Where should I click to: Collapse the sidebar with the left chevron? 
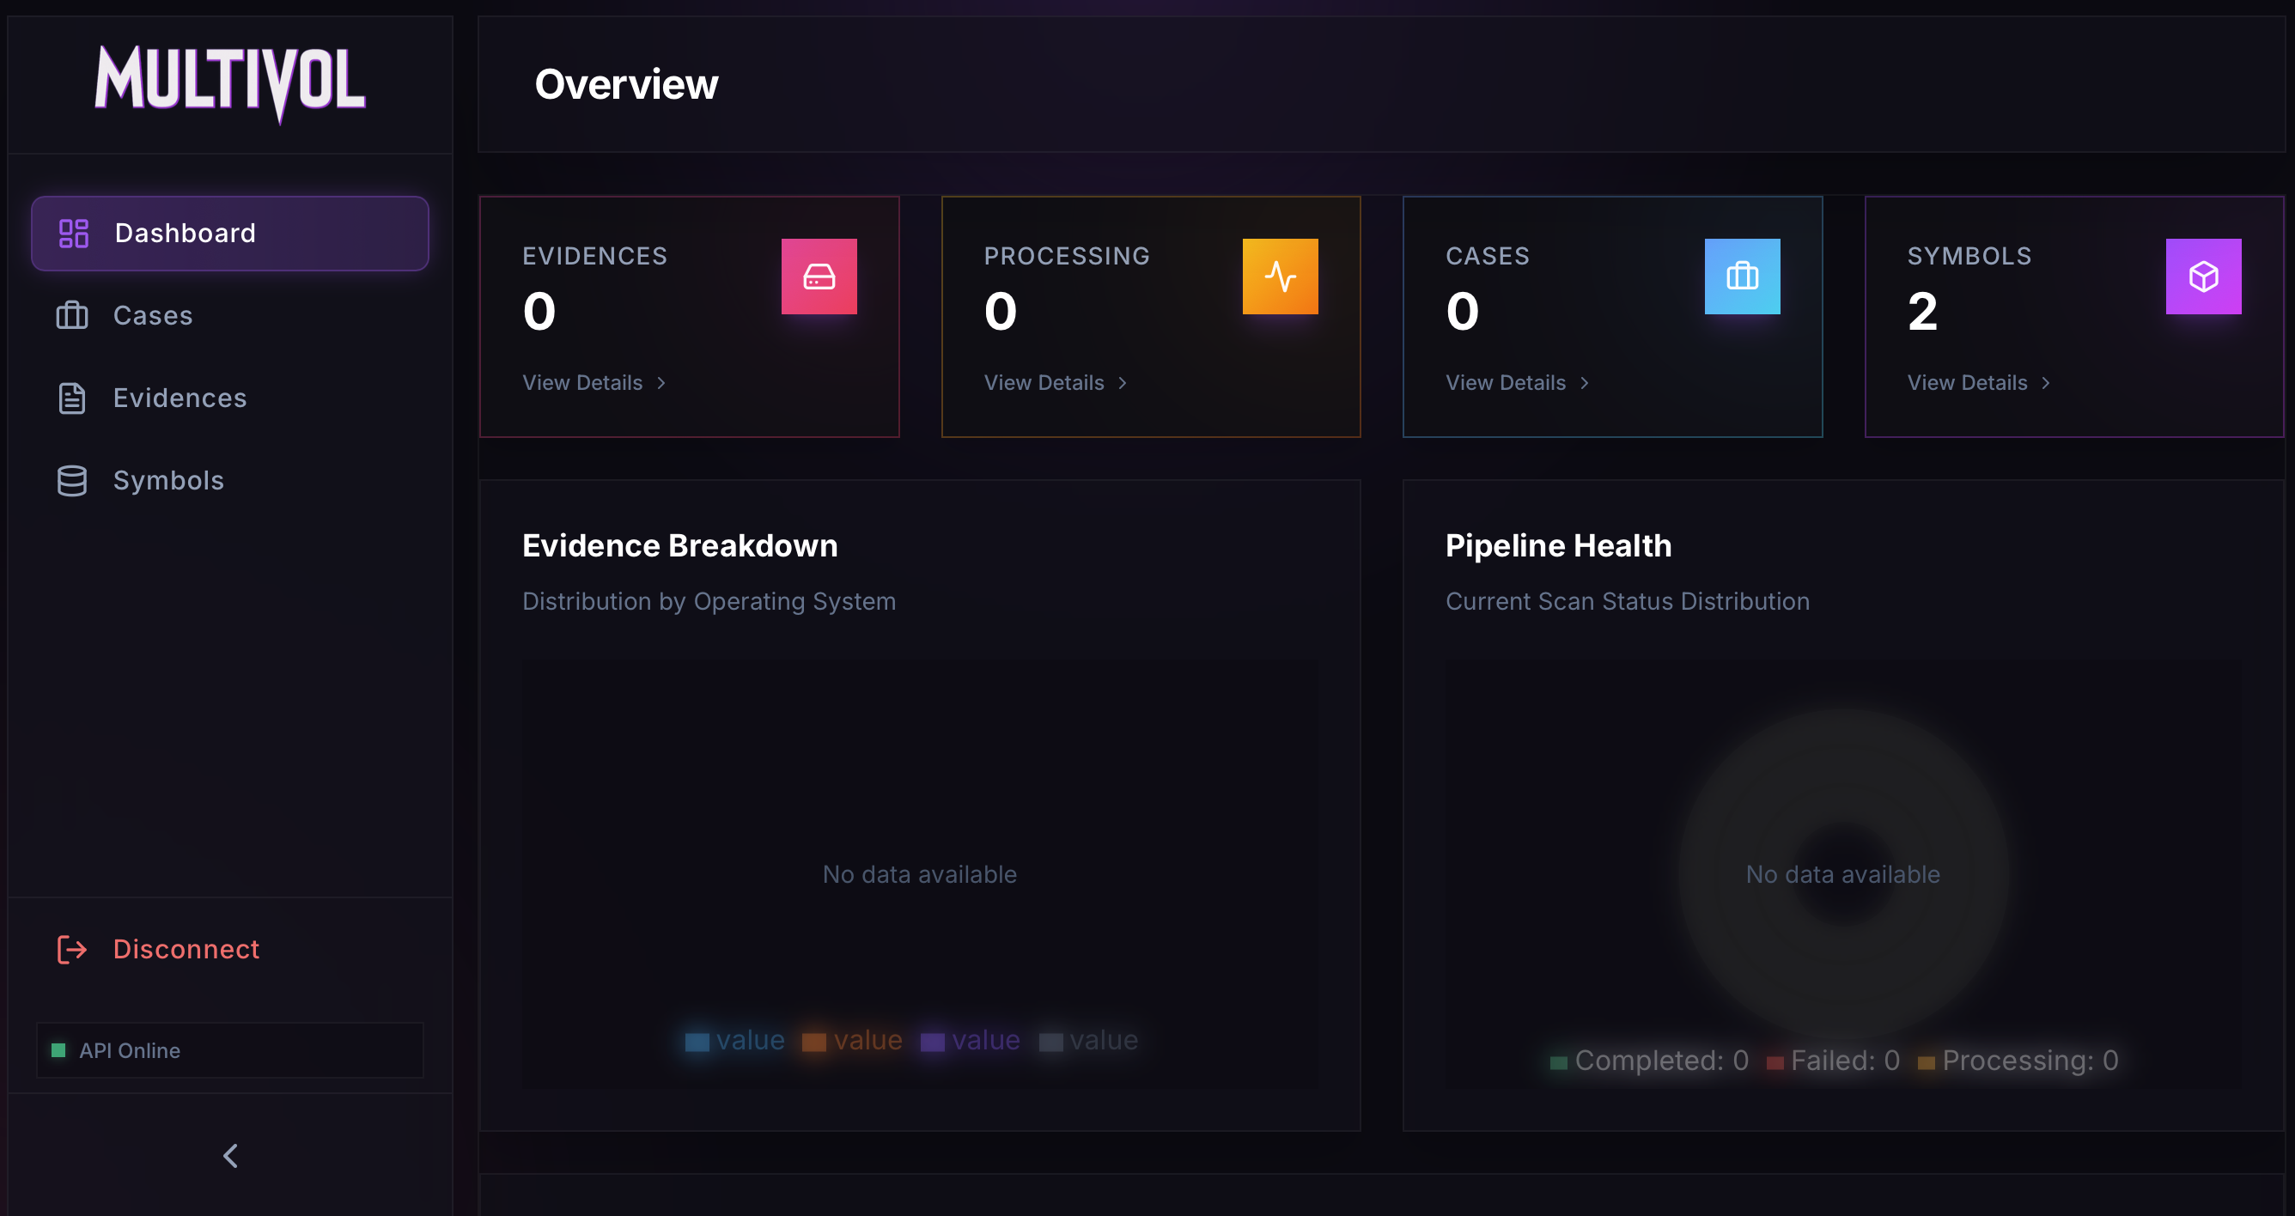click(230, 1155)
